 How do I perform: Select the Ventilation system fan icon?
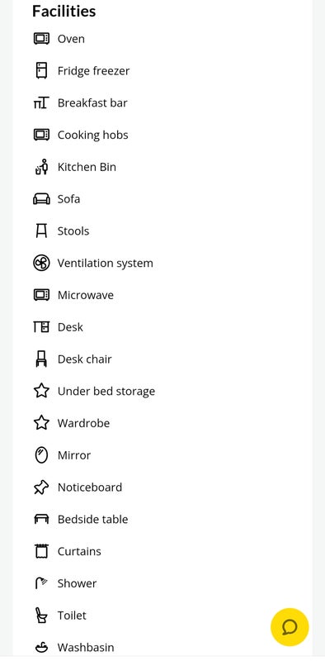[41, 263]
